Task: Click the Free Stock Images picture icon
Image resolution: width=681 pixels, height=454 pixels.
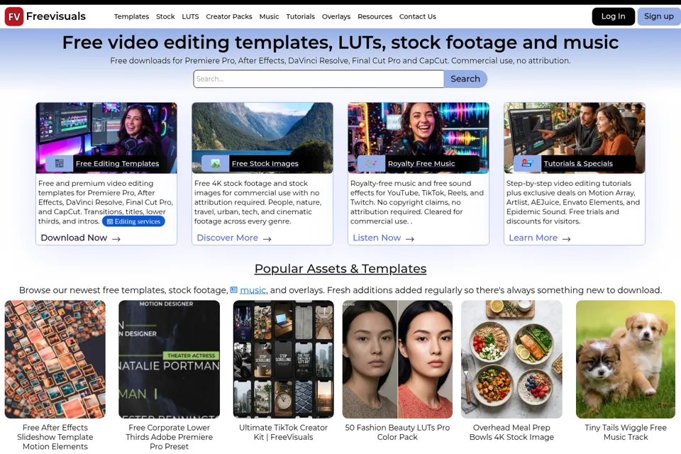Action: point(216,163)
